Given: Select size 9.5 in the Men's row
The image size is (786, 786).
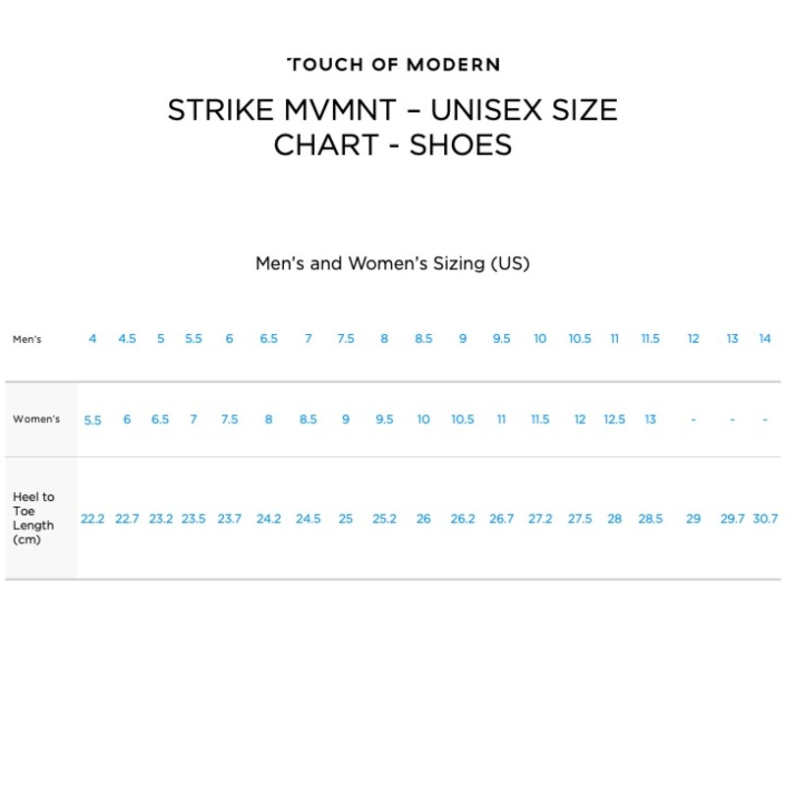Looking at the screenshot, I should tap(501, 339).
